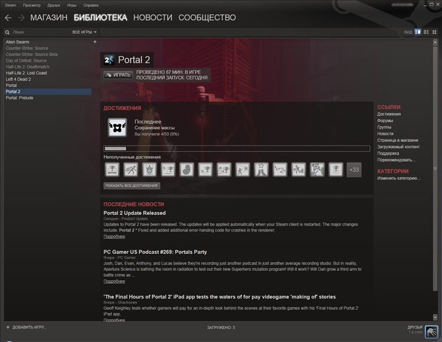
Task: Open Страница в магазине link
Action: pos(398,140)
